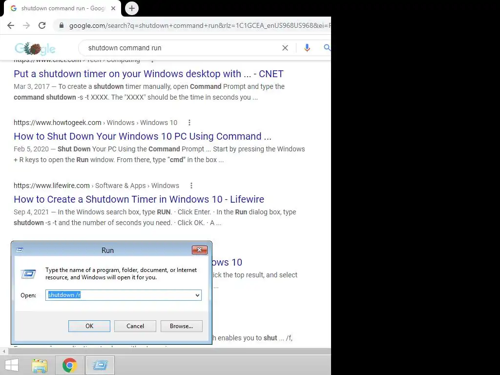Click the 'Open:' label in Run dialog
500x375 pixels.
pos(28,295)
